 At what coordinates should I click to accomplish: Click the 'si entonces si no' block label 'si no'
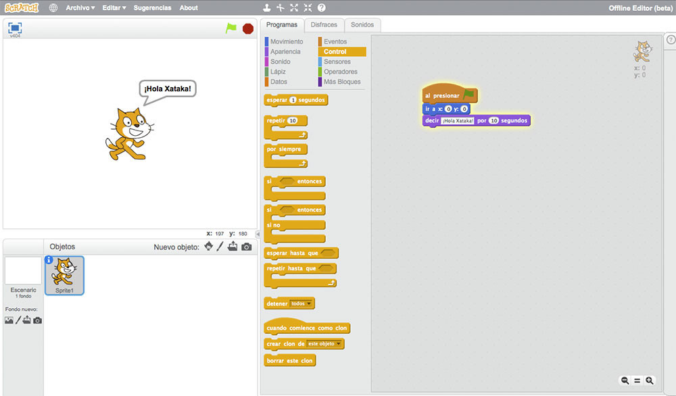click(273, 225)
